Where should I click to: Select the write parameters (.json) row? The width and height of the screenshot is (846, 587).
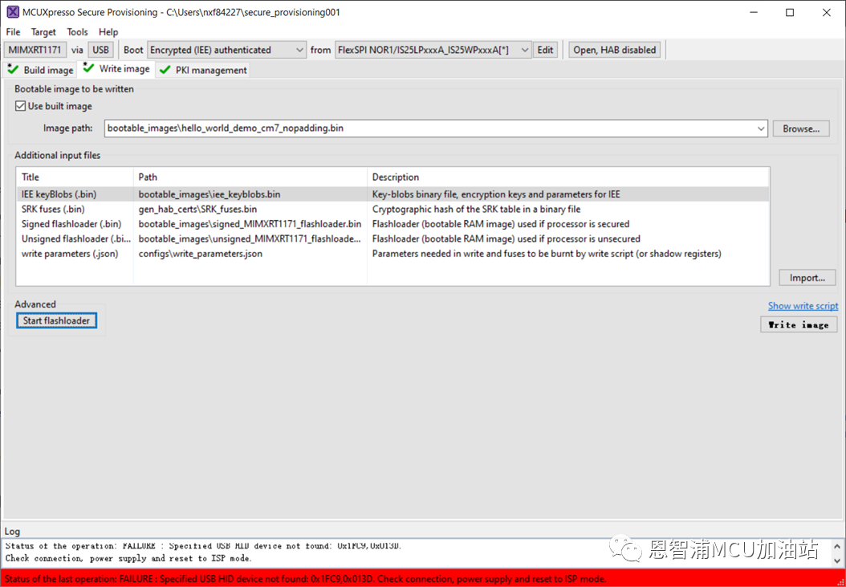[x=392, y=253]
